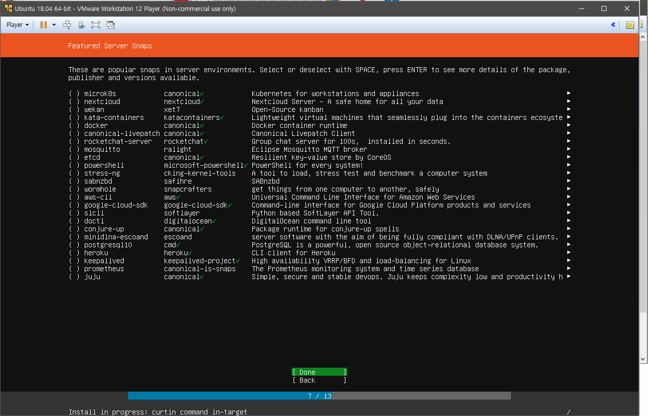
Task: Click the snapcrafters publisher name
Action: click(188, 189)
